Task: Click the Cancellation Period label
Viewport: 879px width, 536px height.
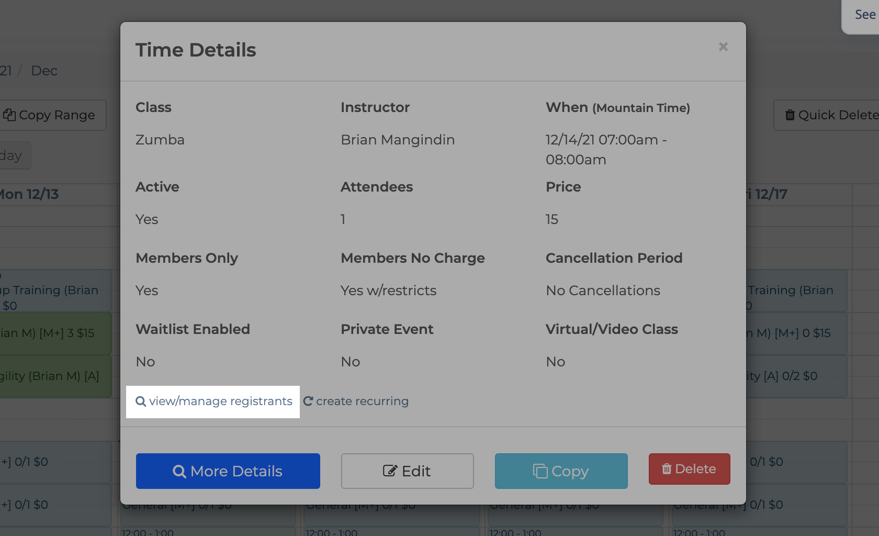Action: 614,258
